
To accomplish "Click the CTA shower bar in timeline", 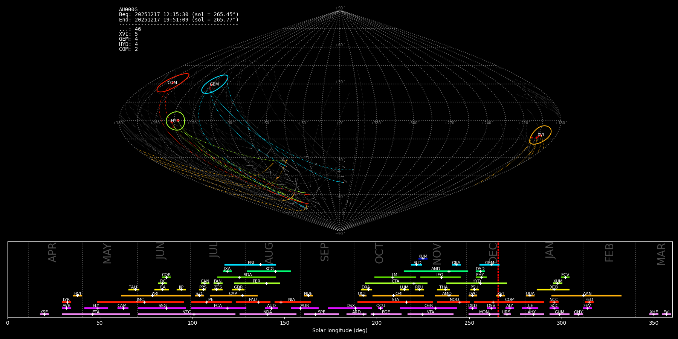I will point(396,283).
